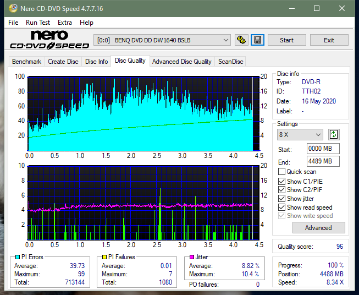Switch to the Create Disc tab
Viewport: 359px width, 295px height.
(63, 62)
